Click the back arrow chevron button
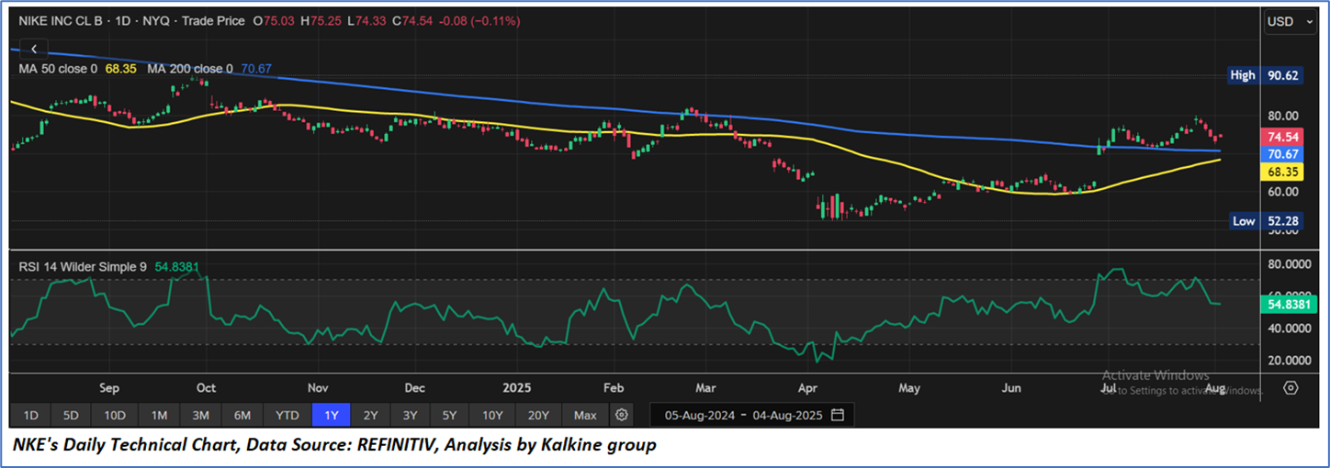The width and height of the screenshot is (1330, 468). point(34,49)
